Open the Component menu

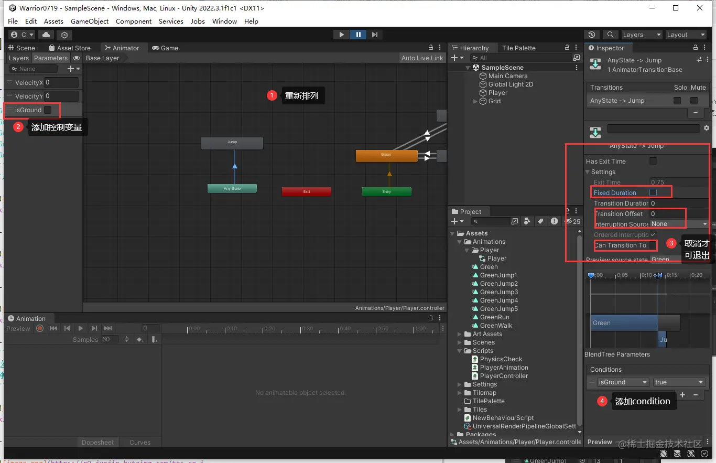(x=134, y=21)
